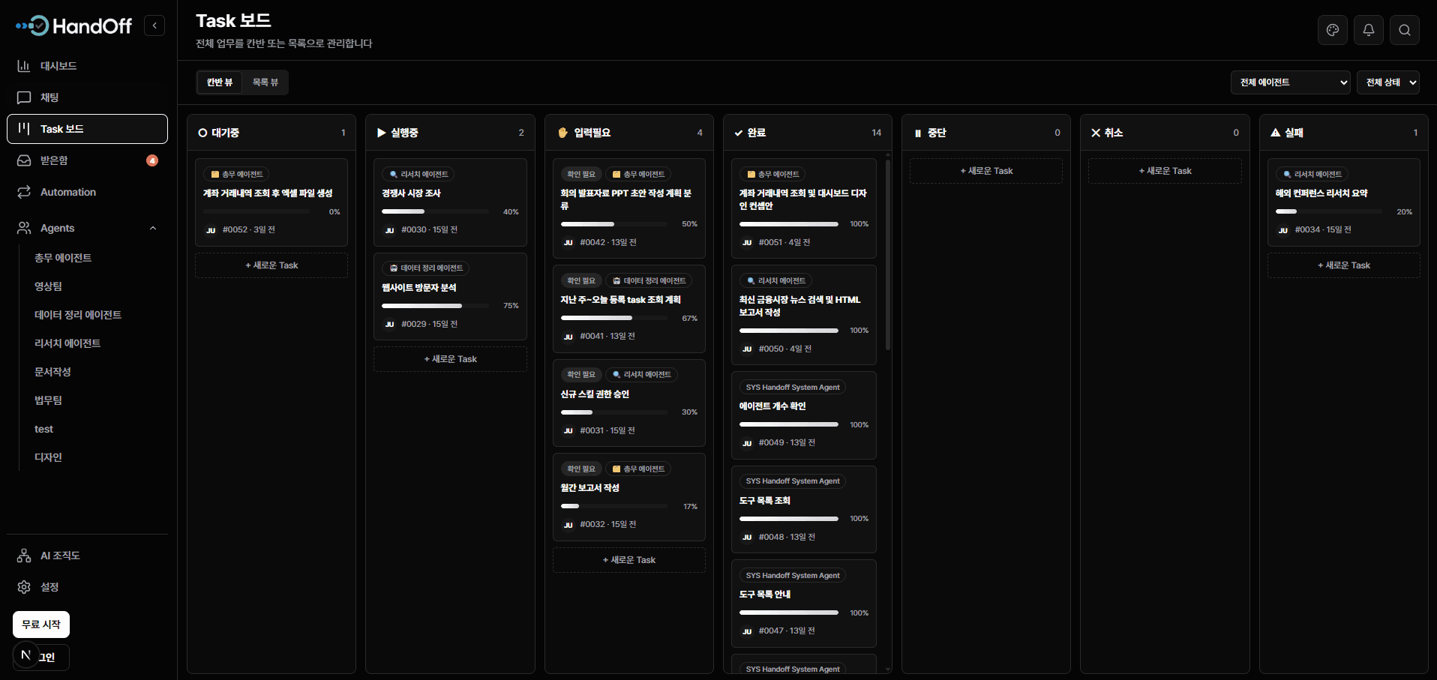Click the 리서치 에이전트 tag on 경쟁사 시장 조사
Image resolution: width=1437 pixels, height=680 pixels.
pyautogui.click(x=418, y=175)
